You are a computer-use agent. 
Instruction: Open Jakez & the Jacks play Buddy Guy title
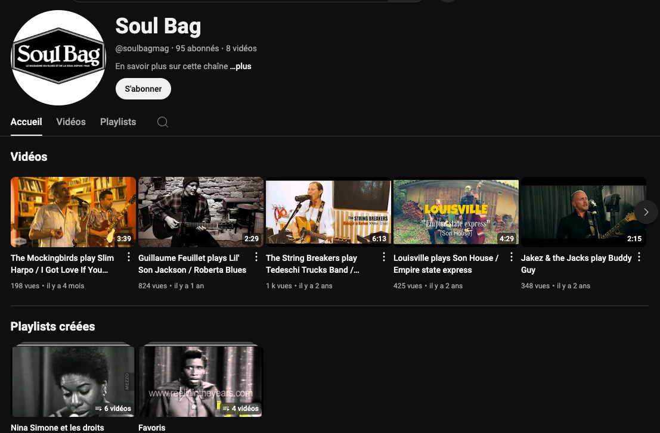pyautogui.click(x=577, y=264)
